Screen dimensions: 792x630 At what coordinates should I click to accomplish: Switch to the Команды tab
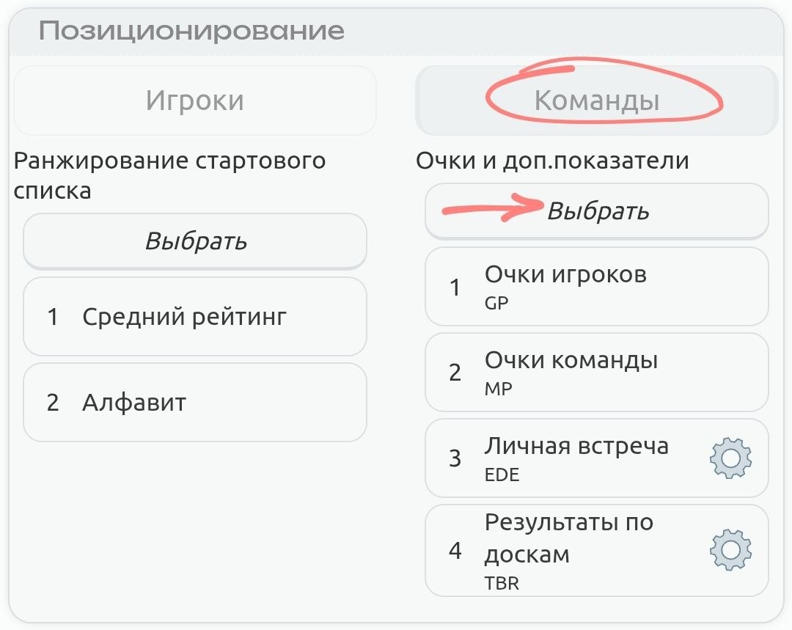click(596, 100)
